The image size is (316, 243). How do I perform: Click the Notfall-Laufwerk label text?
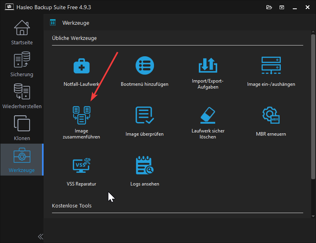[x=82, y=84]
